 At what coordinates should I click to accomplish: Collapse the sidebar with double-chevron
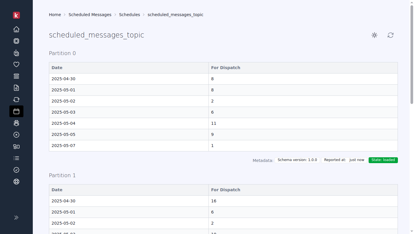[16, 218]
